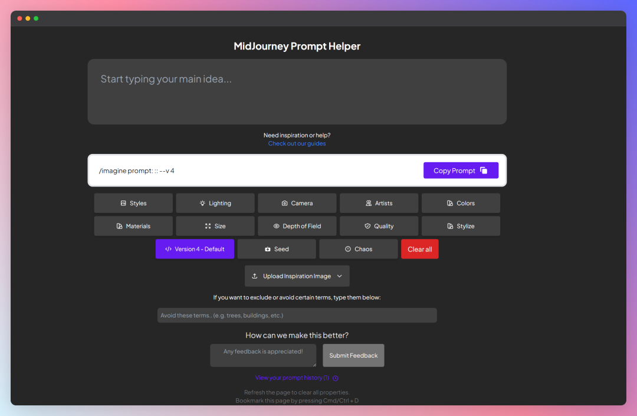Click the lightbulb icon on the Lighting button
This screenshot has height=416, width=637.
click(x=202, y=203)
